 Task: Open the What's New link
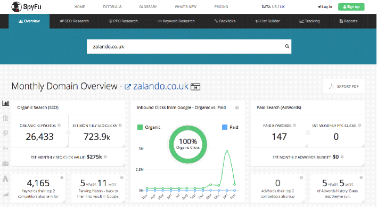click(186, 7)
